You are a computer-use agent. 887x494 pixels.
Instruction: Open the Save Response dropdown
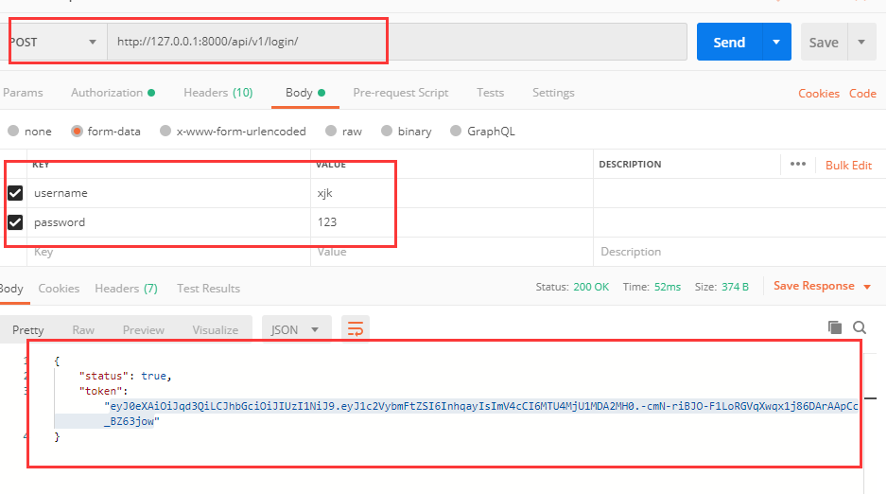pyautogui.click(x=866, y=287)
